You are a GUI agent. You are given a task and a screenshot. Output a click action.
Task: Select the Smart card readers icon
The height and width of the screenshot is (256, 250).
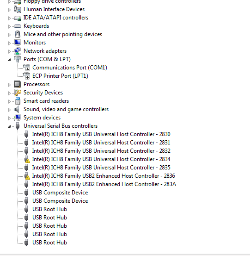18,101
